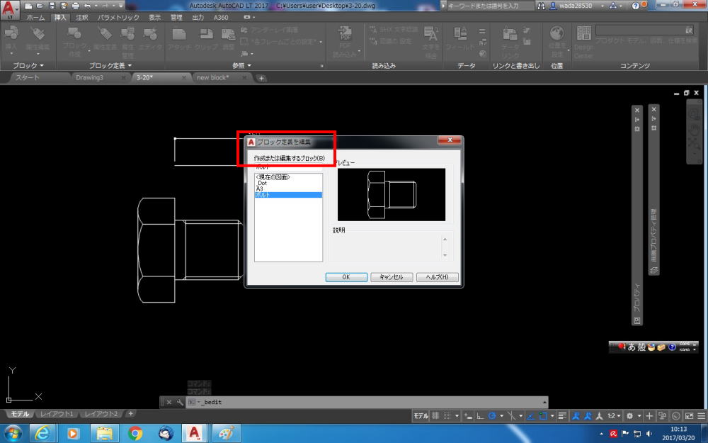Open the Customize Quick Access Toolbar dropdown
The height and width of the screenshot is (443, 708).
point(121,6)
